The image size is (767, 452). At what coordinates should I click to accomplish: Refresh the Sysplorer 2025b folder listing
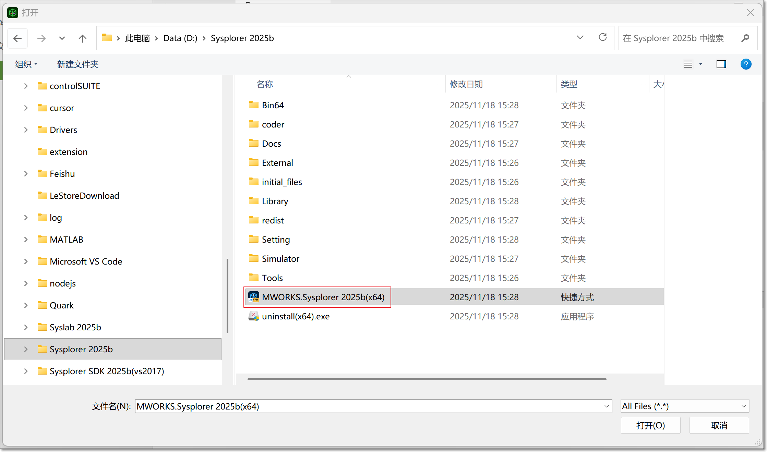(602, 37)
